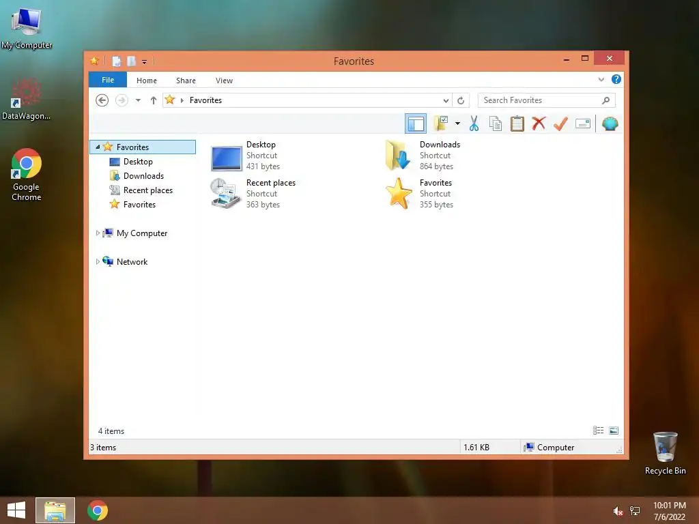
Task: Switch to large thumbnails view icon
Action: coord(614,430)
